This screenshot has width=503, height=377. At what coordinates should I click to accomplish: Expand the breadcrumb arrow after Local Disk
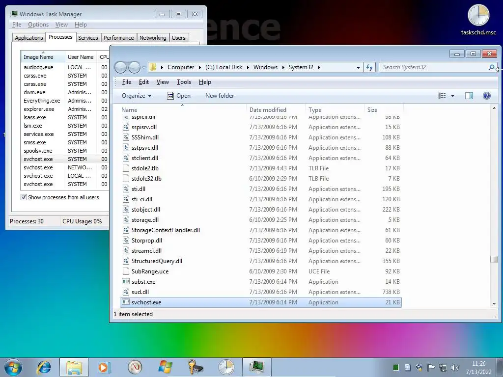pos(248,67)
